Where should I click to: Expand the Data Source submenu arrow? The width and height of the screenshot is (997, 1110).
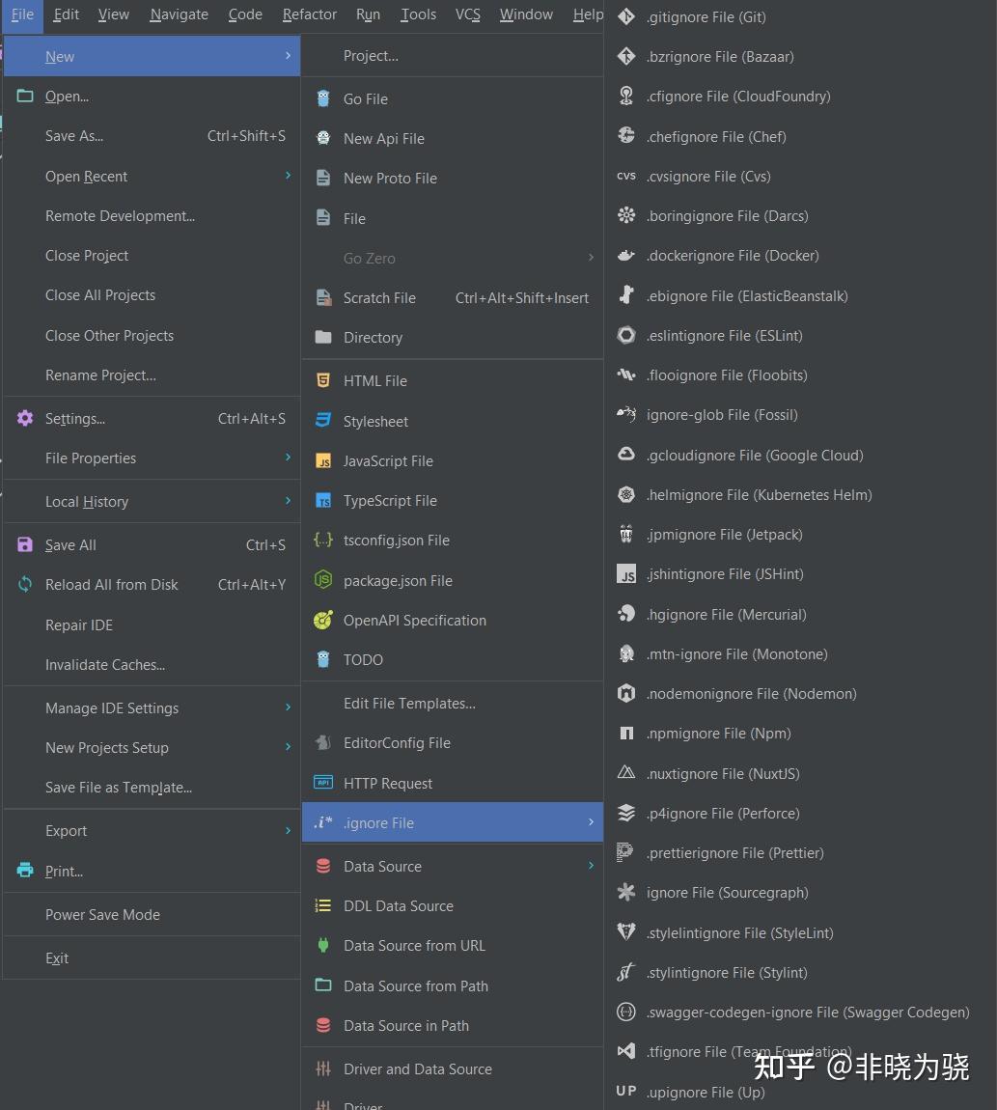(591, 865)
